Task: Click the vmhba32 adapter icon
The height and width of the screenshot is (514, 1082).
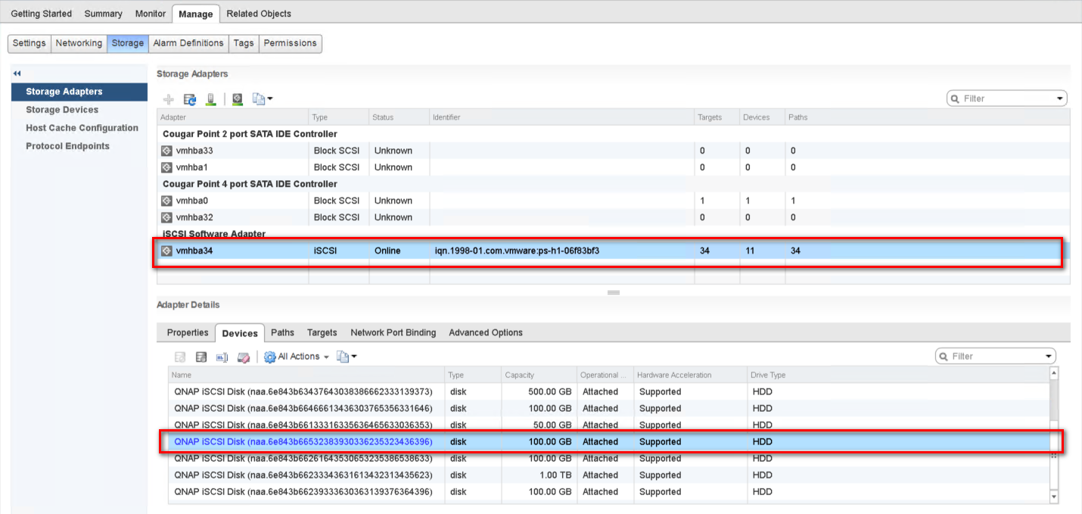Action: [167, 217]
